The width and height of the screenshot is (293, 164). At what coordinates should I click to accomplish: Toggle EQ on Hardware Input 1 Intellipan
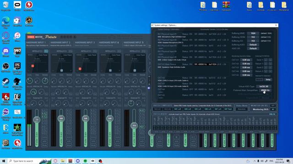(x=46, y=51)
